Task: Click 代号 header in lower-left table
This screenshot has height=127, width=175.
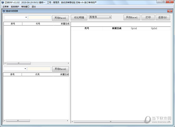Action: pyautogui.click(x=38, y=74)
